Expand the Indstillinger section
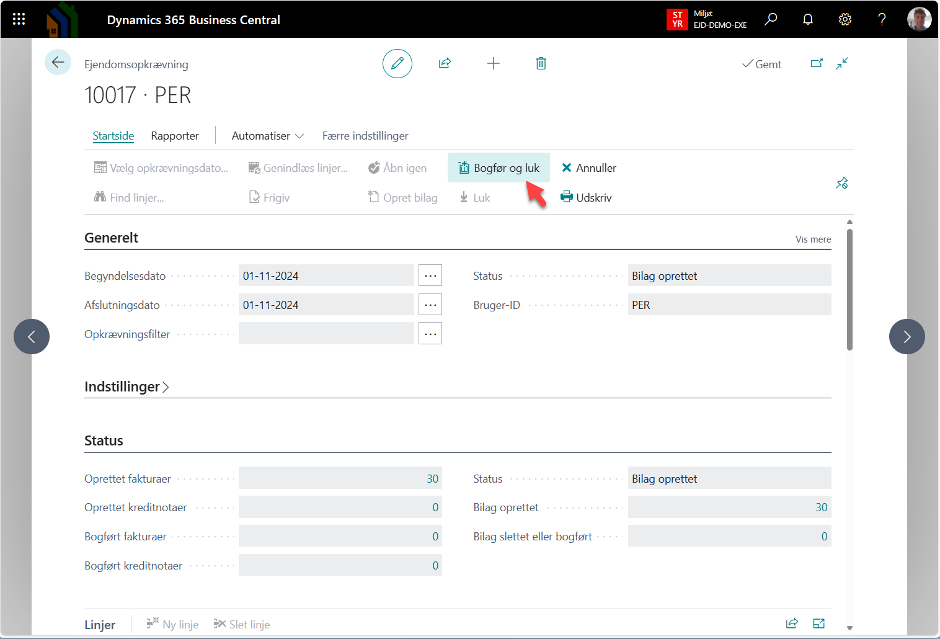This screenshot has width=940, height=639. (127, 387)
